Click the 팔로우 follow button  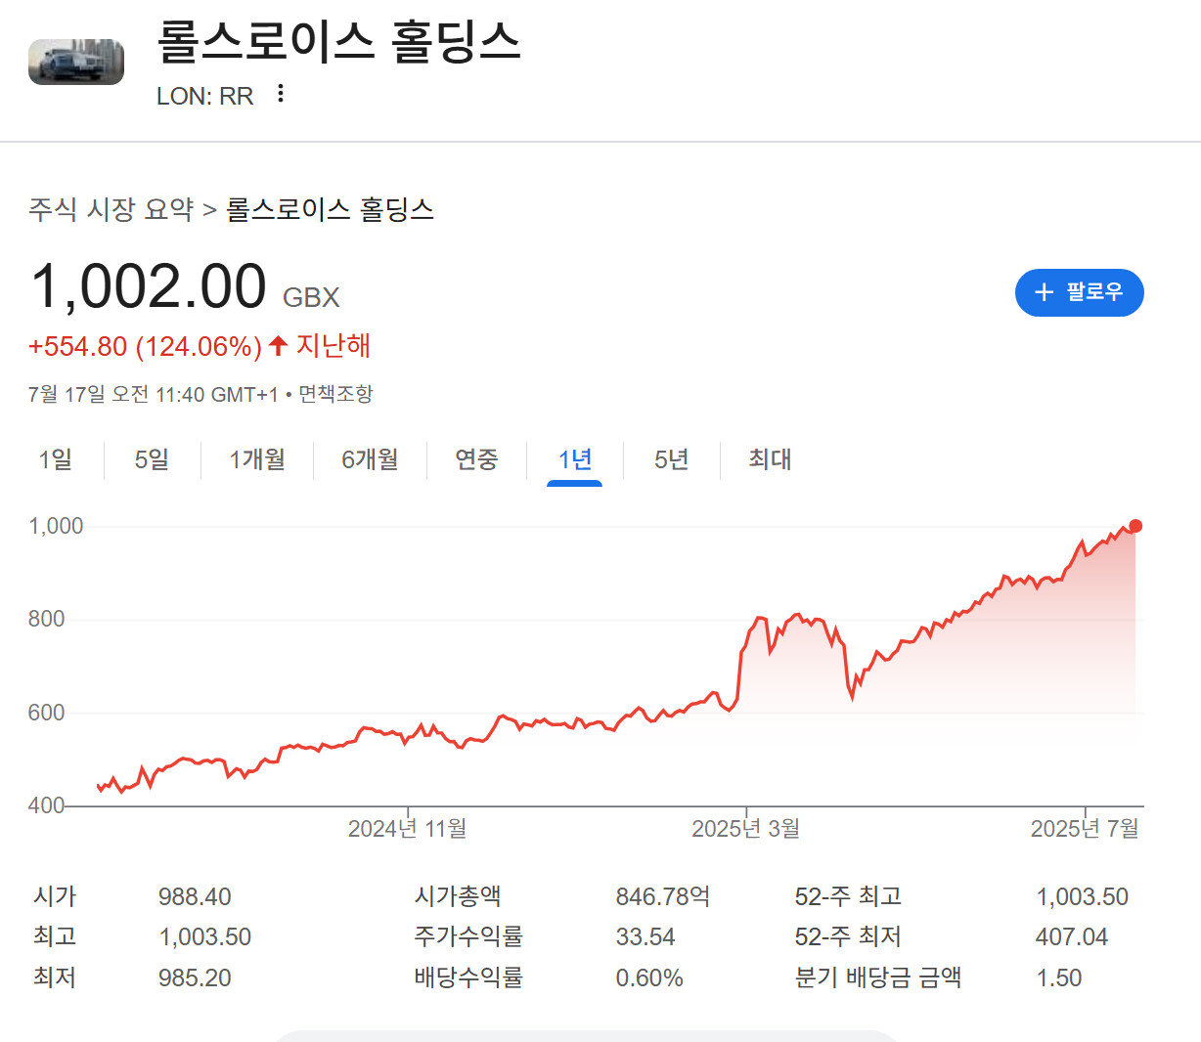pyautogui.click(x=1079, y=292)
